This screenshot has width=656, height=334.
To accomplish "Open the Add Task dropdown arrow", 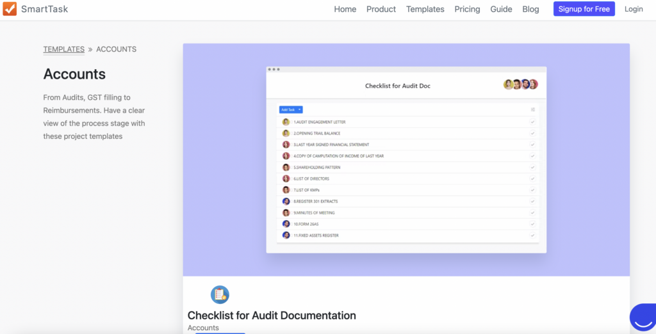I will pos(300,109).
